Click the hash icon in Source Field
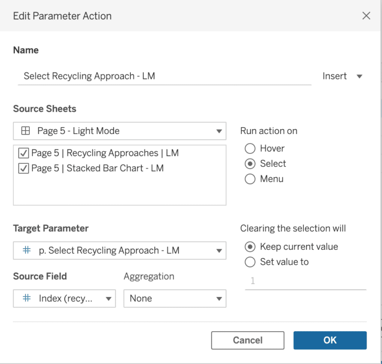The image size is (382, 364). coord(26,298)
